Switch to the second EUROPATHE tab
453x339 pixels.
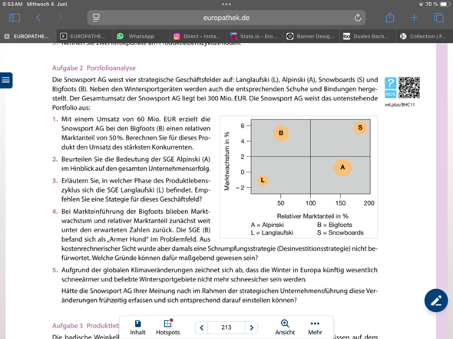tap(84, 36)
